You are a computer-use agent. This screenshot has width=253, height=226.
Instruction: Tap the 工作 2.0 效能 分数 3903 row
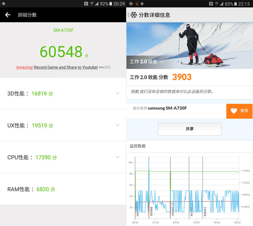189,77
